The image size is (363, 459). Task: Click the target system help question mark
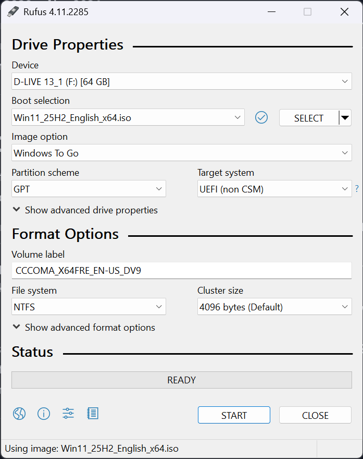coord(357,189)
